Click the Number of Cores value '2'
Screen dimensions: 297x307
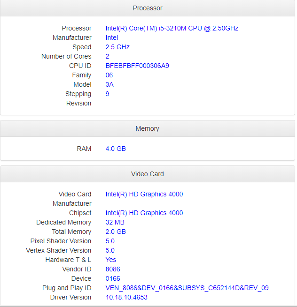tap(107, 56)
